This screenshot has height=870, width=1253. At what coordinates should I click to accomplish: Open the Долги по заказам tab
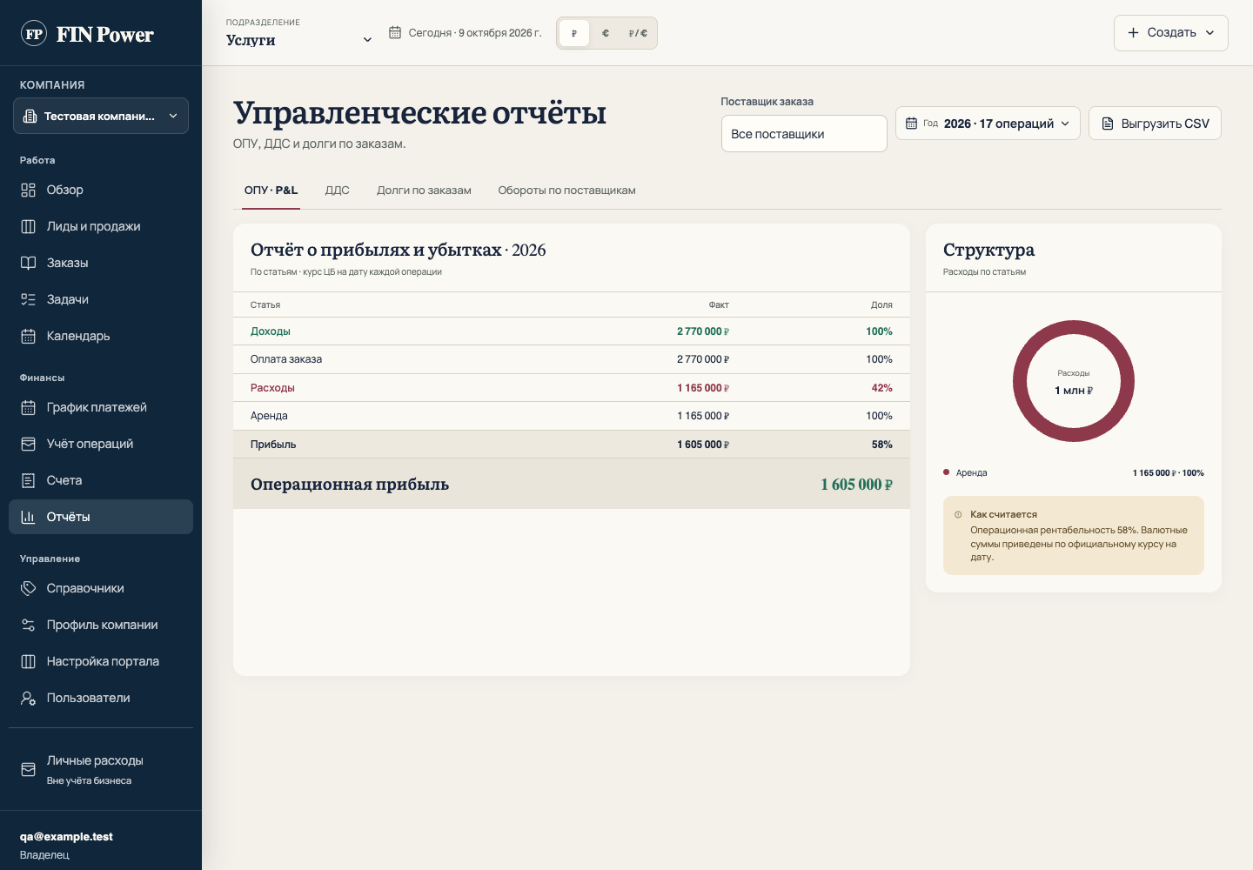coord(424,190)
